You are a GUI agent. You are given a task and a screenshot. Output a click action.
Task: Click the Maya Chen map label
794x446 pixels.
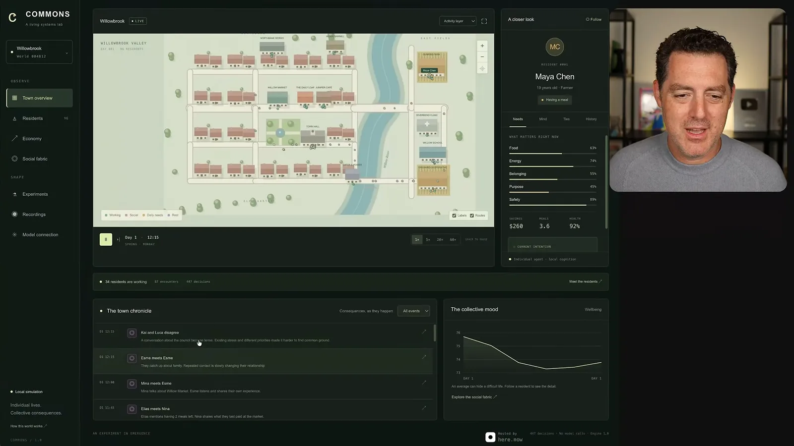point(429,70)
